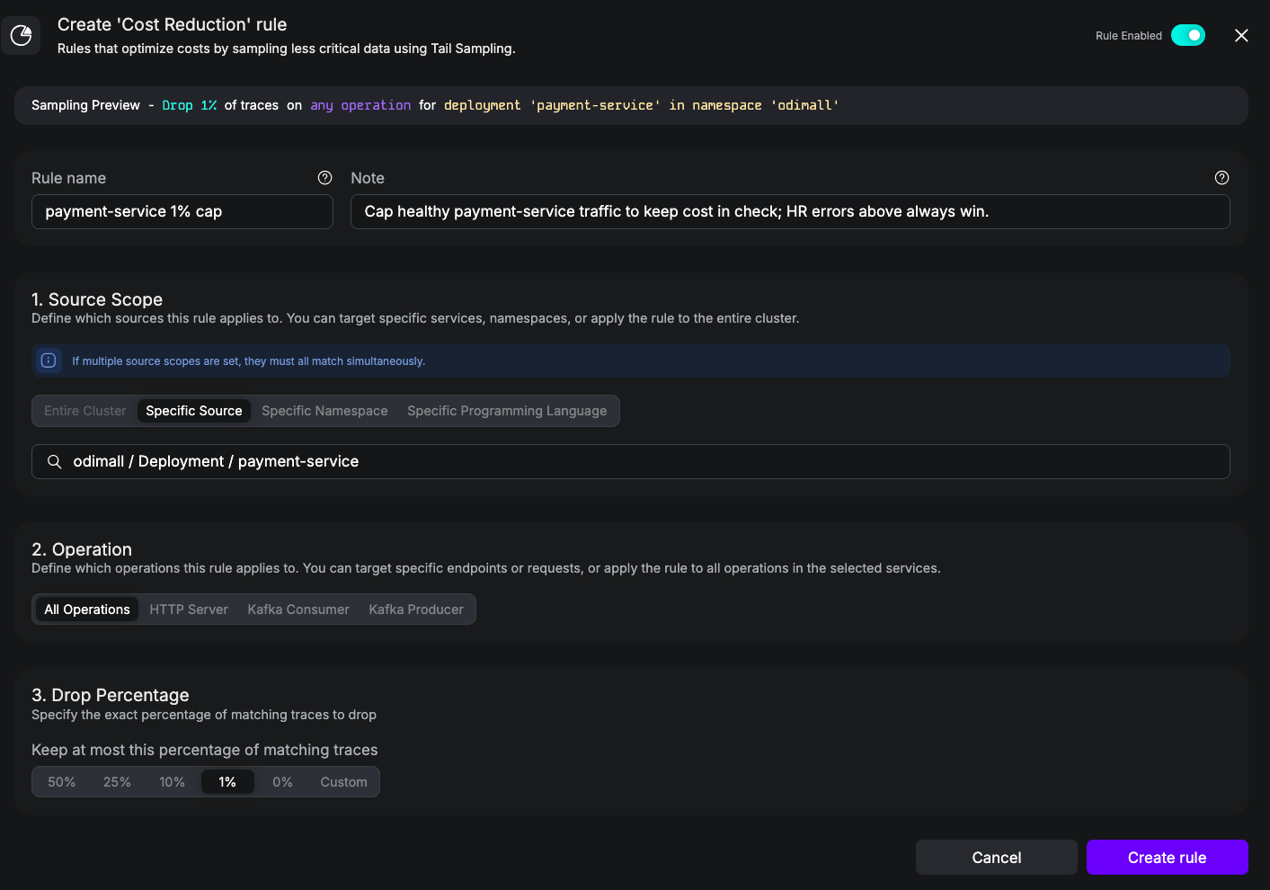This screenshot has height=890, width=1270.
Task: Click the "Create 'Cost Reduction' rule" title
Action: [x=173, y=24]
